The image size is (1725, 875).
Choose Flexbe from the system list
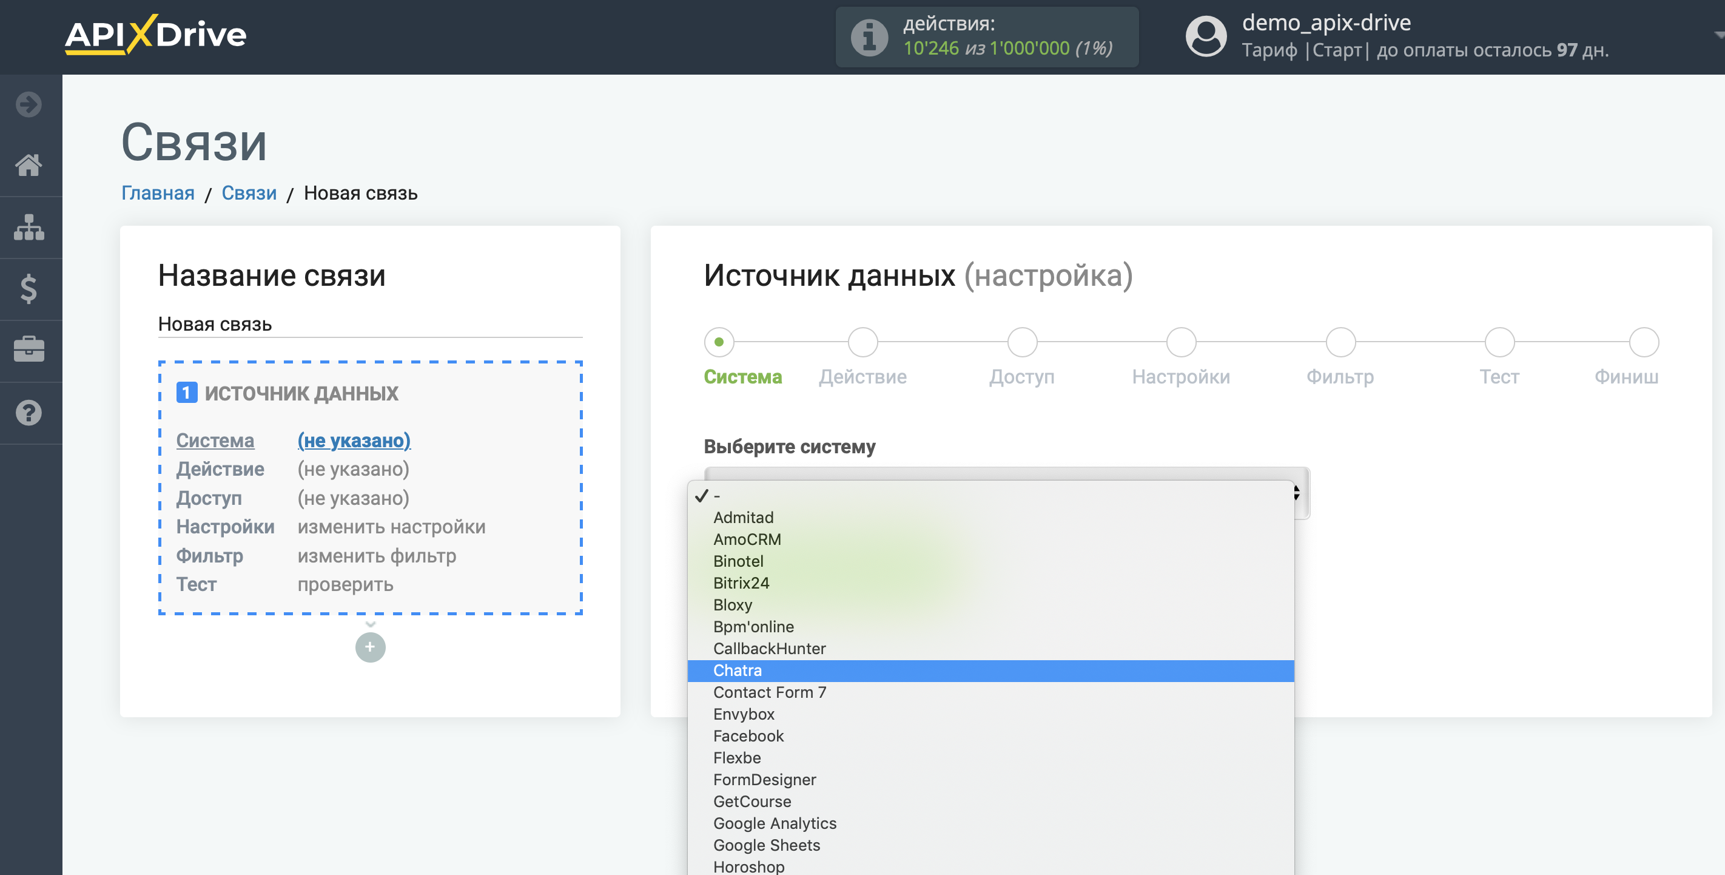point(991,758)
